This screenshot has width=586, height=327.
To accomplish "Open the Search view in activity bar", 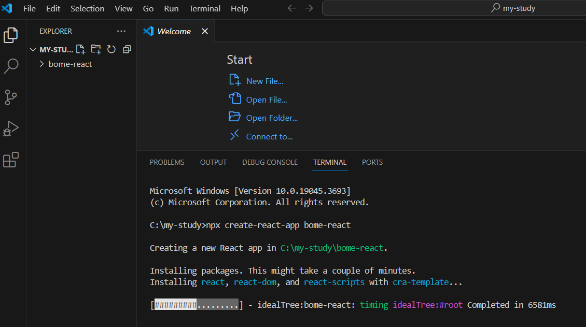I will (x=11, y=66).
